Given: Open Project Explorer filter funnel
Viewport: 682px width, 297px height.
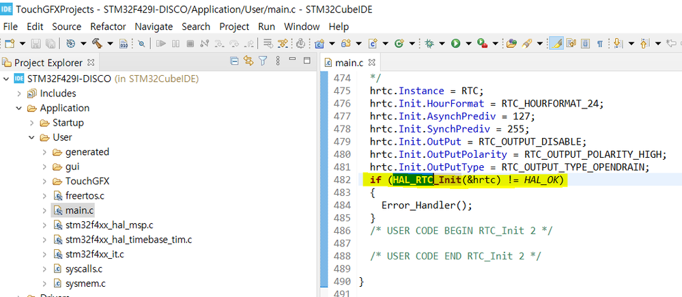Looking at the screenshot, I should pos(263,61).
